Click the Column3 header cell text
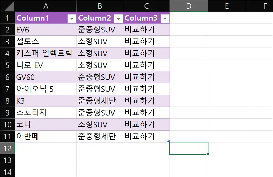This screenshot has height=177, width=273. (x=141, y=18)
